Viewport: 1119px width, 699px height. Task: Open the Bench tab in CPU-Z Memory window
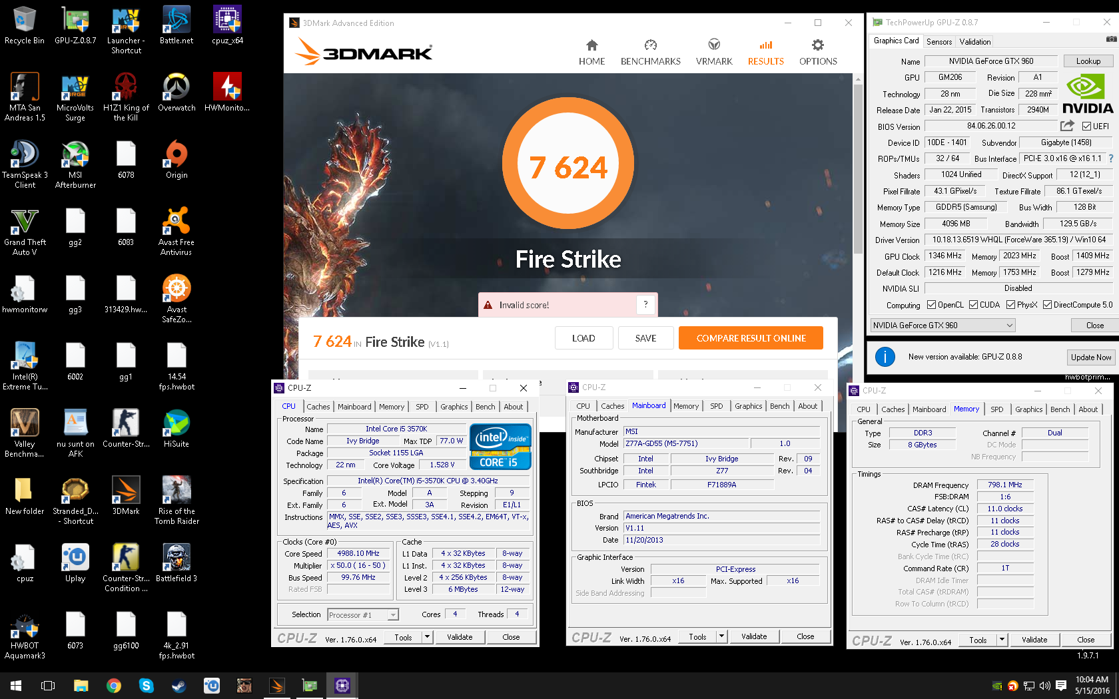(1060, 409)
